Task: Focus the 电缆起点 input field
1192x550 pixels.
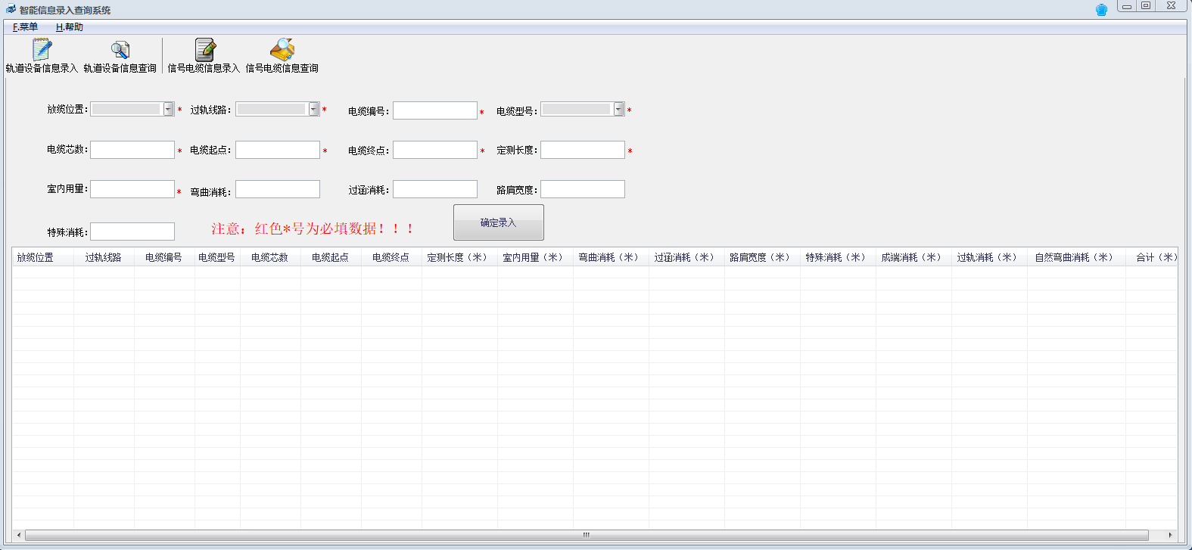Action: (x=278, y=150)
